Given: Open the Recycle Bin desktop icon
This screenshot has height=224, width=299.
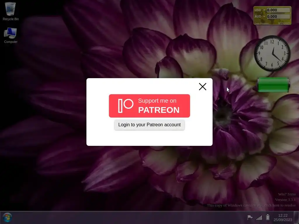Looking at the screenshot, I should 11,11.
